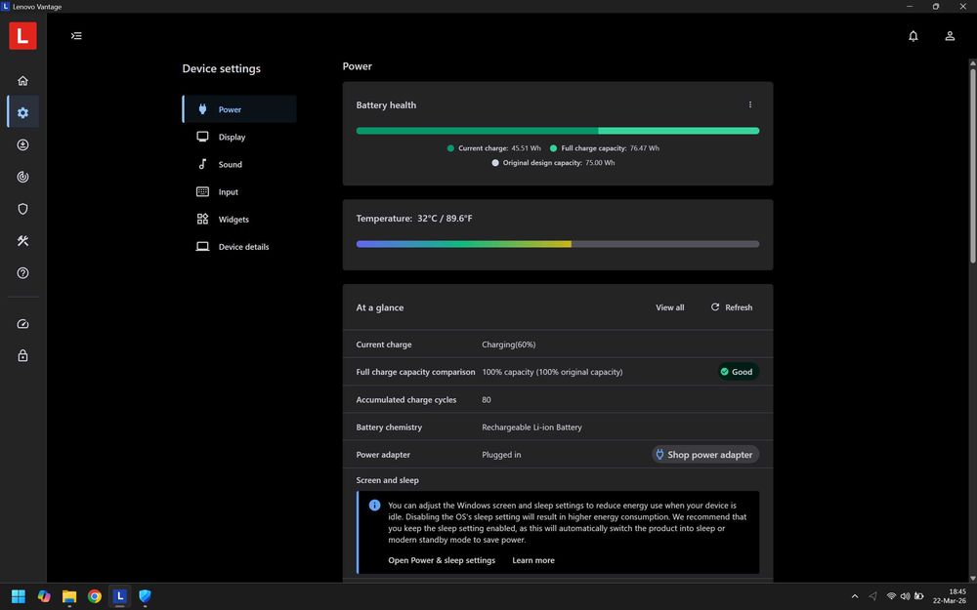
Task: Open Device settings gear in sidebar
Action: [23, 112]
